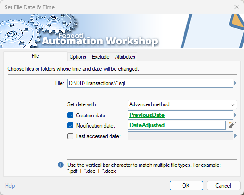The image size is (244, 195).
Task: Open the Exclude tab
Action: pyautogui.click(x=101, y=57)
